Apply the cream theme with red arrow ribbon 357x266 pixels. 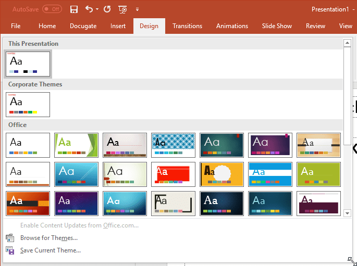(125, 174)
